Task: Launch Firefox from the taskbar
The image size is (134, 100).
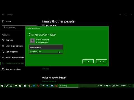Action: pyautogui.click(x=56, y=86)
